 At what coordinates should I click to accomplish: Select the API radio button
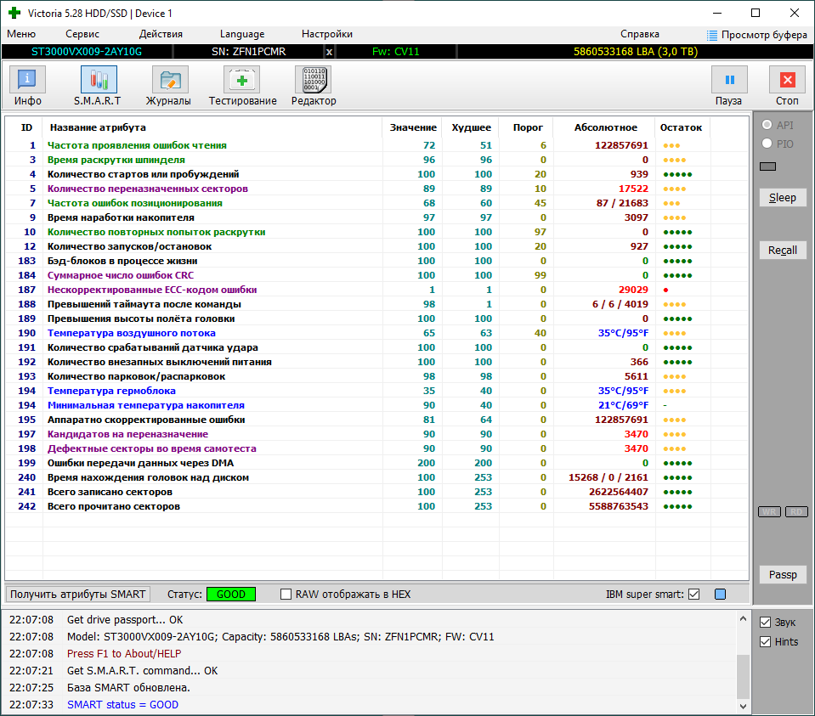pyautogui.click(x=767, y=125)
